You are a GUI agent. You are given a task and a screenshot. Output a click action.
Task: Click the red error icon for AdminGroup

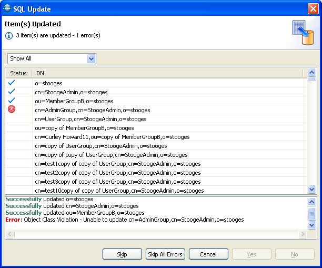tap(12, 110)
